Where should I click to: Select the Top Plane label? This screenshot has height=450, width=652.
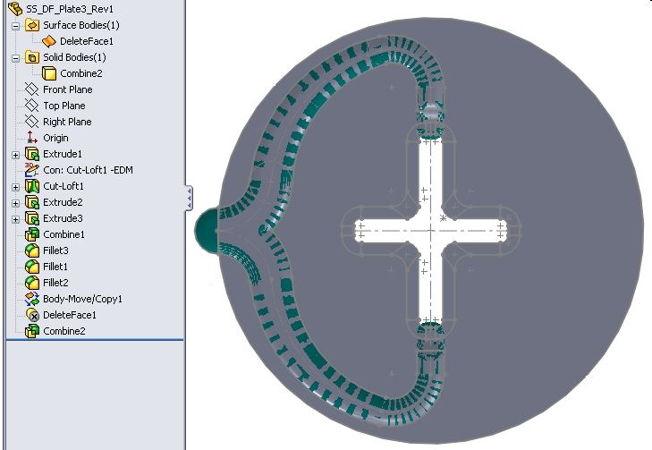click(64, 106)
